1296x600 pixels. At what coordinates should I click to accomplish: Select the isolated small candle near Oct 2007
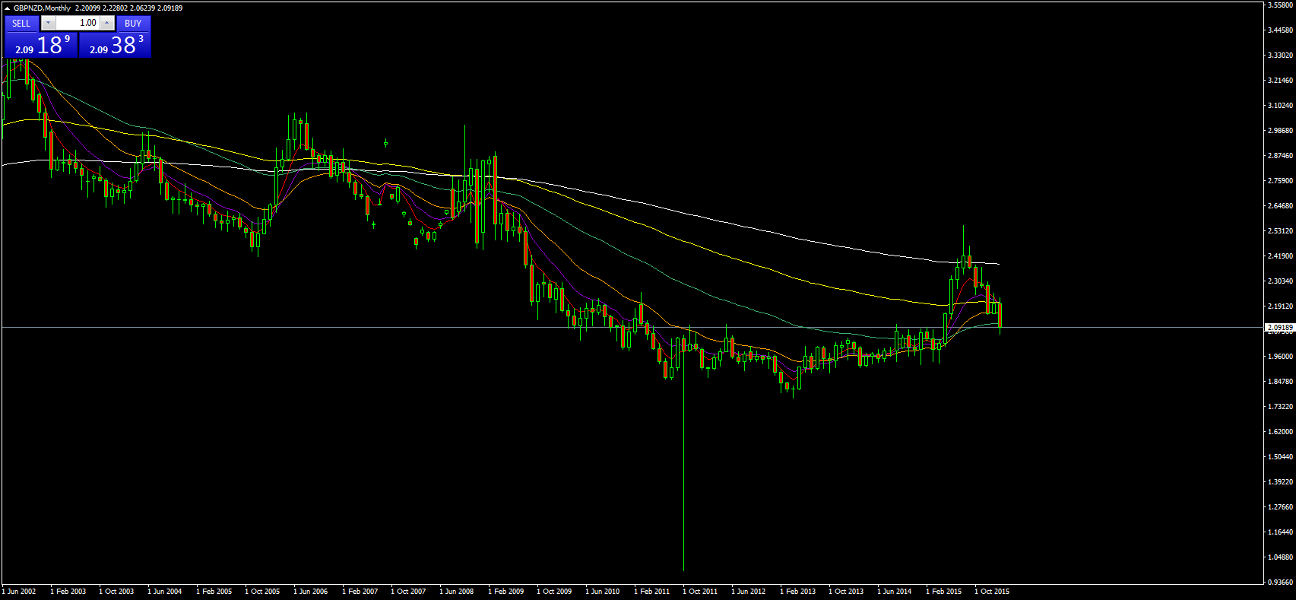tap(385, 142)
